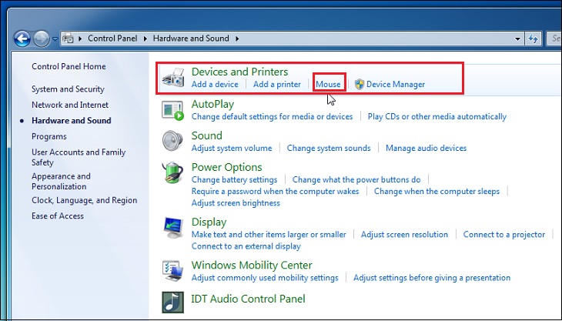
Task: Open AutoPlay heading
Action: point(212,104)
